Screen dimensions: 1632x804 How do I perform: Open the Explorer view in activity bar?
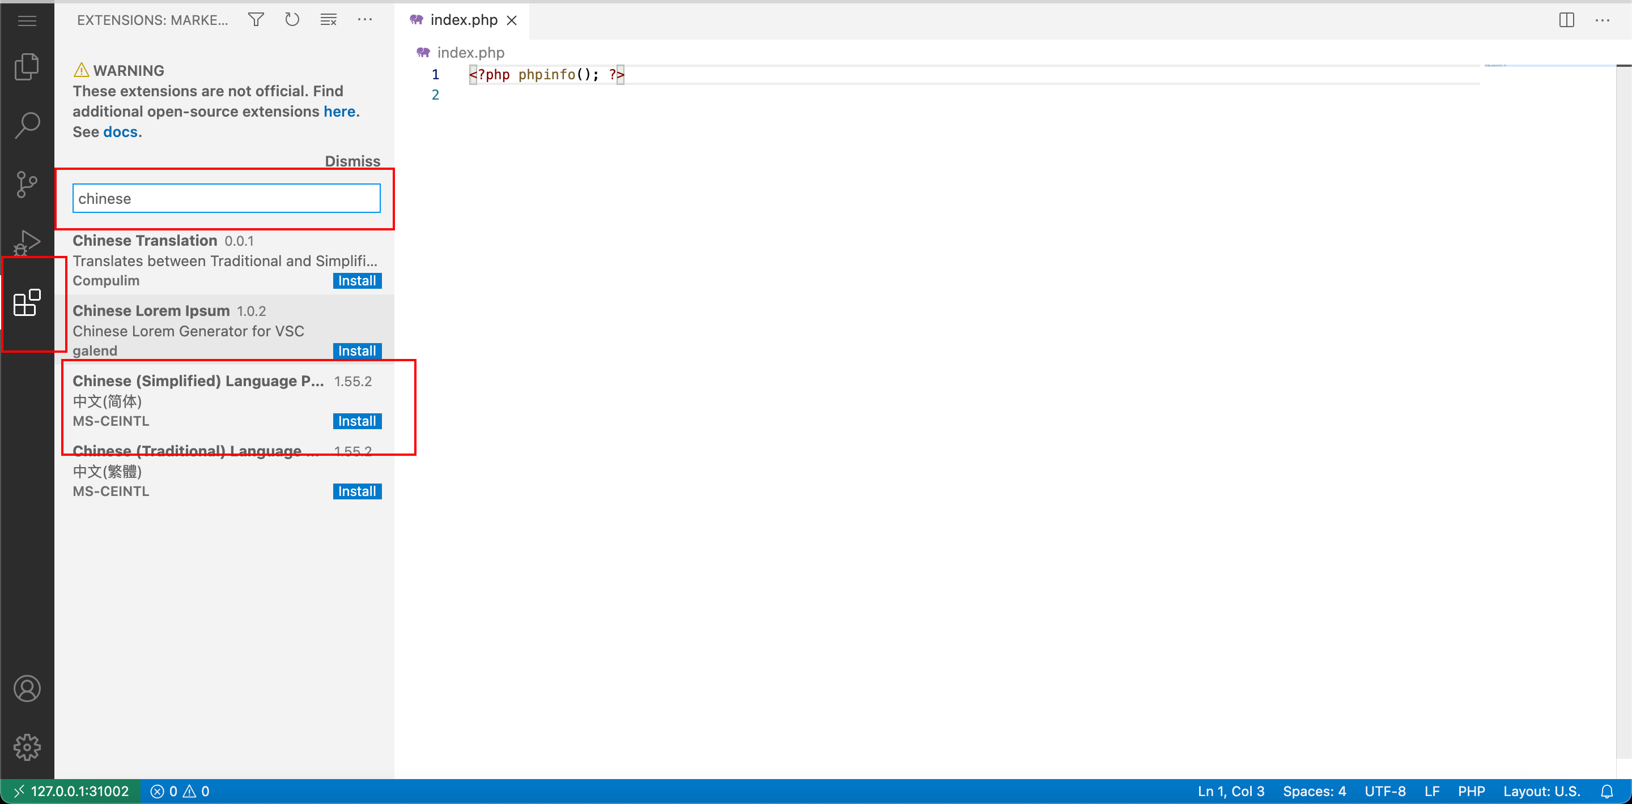pyautogui.click(x=27, y=66)
